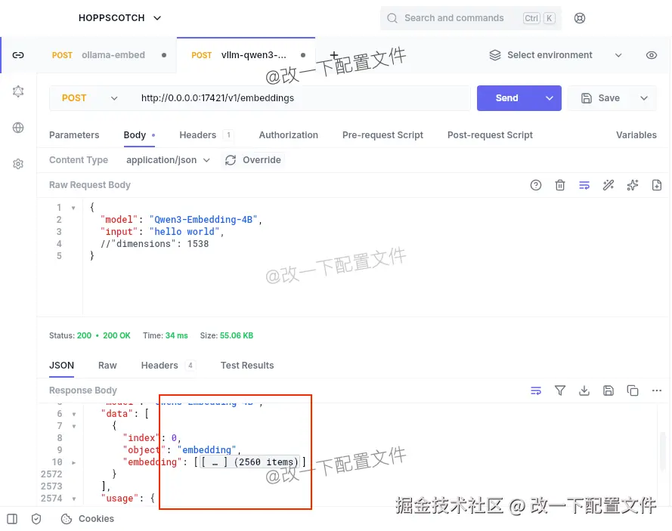This screenshot has height=531, width=672.
Task: Toggle sidebar layout icon in footer
Action: pos(12,519)
